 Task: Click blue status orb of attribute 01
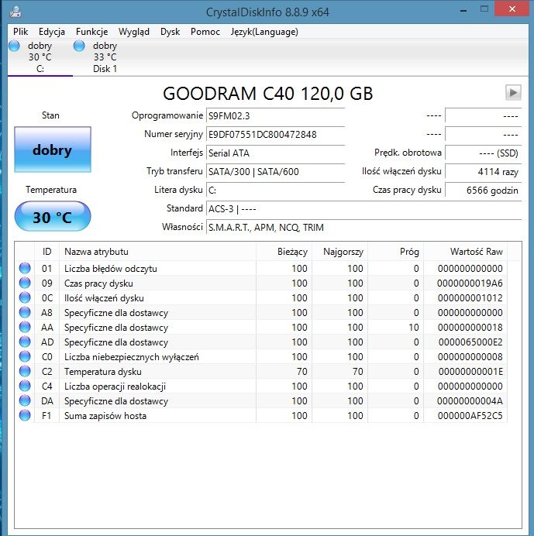[25, 268]
